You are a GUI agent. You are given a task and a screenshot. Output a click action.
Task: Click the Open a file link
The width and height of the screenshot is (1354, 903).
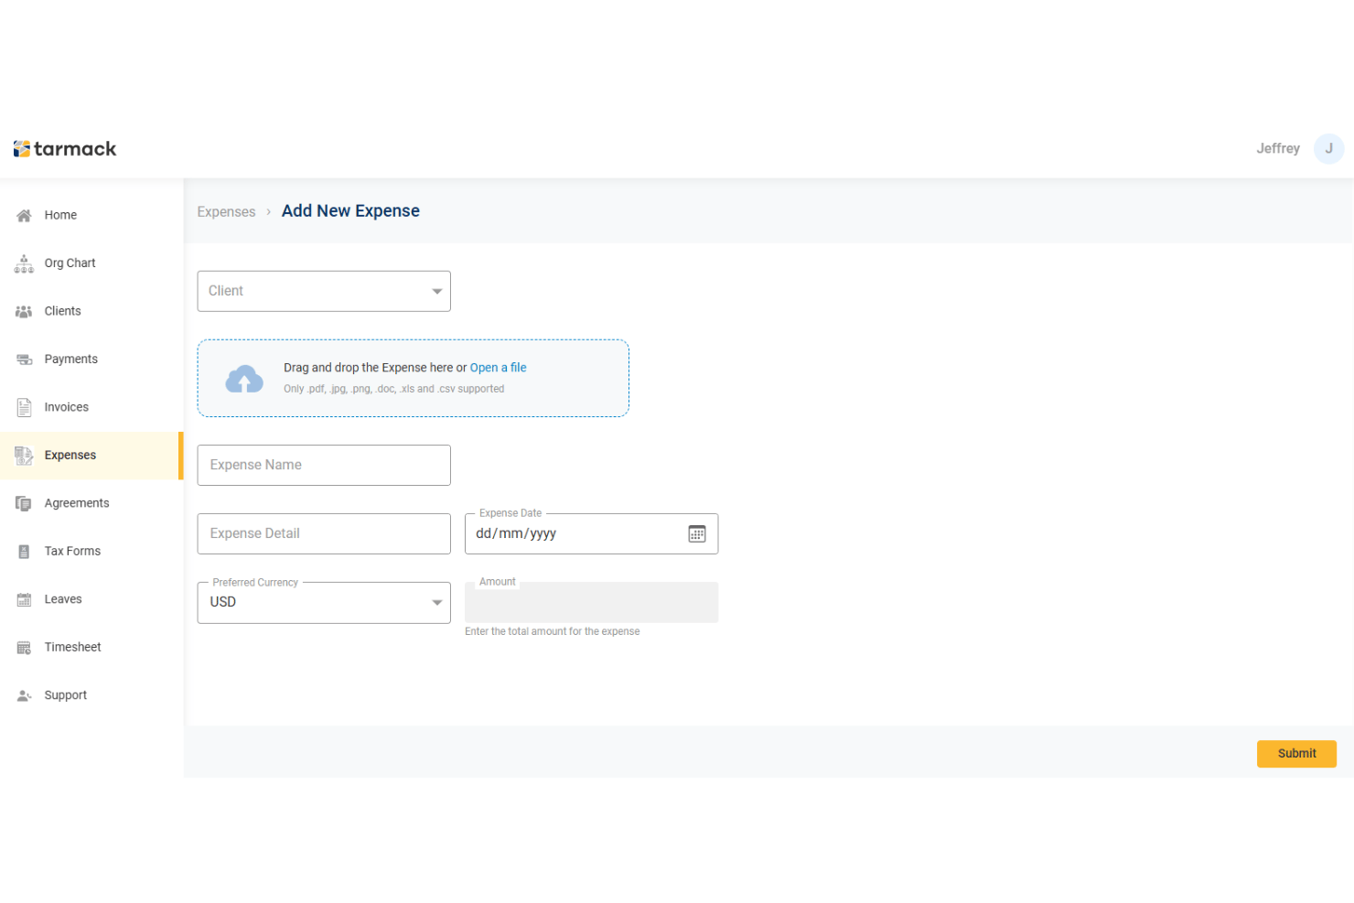[x=499, y=368]
